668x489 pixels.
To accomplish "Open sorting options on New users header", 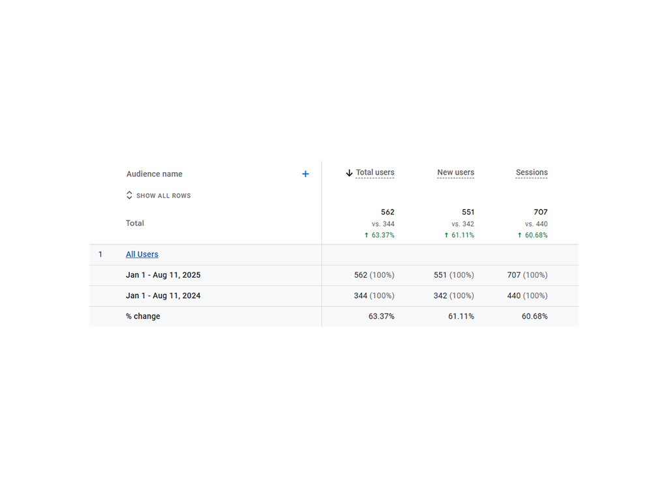I will click(455, 172).
